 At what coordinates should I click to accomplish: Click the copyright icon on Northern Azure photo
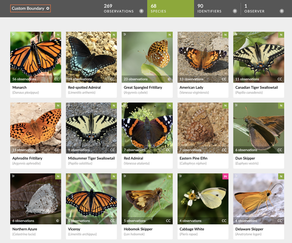pos(57,221)
